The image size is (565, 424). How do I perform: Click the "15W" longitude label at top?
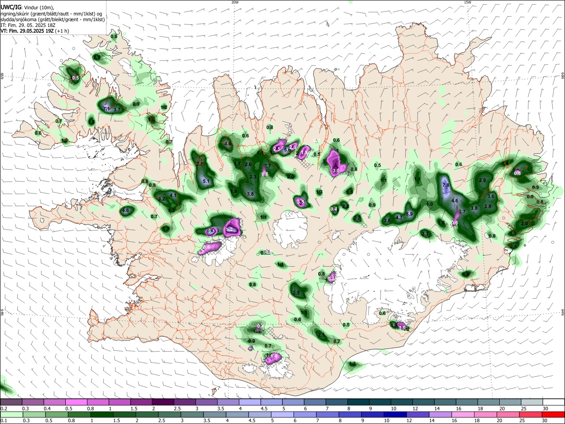coord(467,2)
